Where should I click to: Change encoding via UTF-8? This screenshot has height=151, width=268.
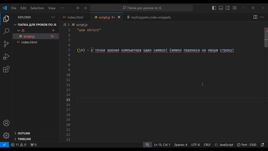click(196, 145)
